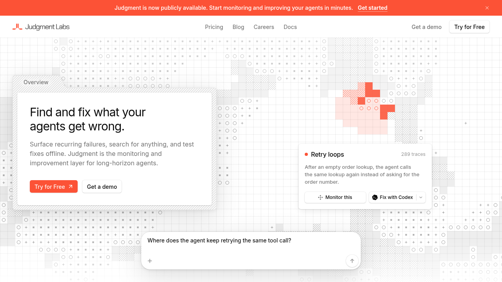Image resolution: width=502 pixels, height=282 pixels.
Task: Click the "Find and fix what your agents get wrong." headline
Action: [88, 119]
